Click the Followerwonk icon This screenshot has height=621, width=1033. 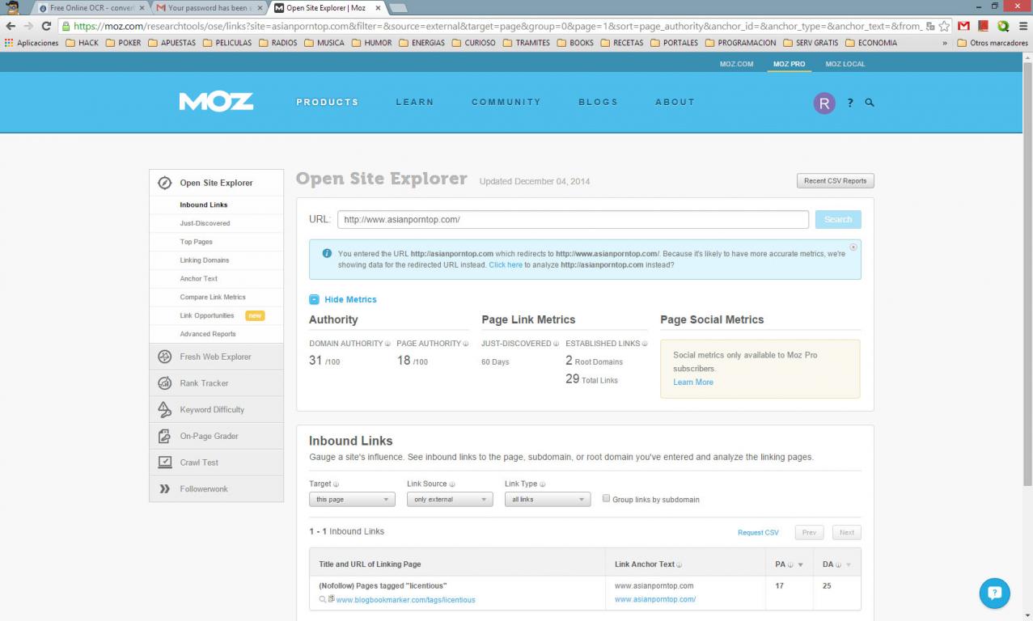coord(164,489)
